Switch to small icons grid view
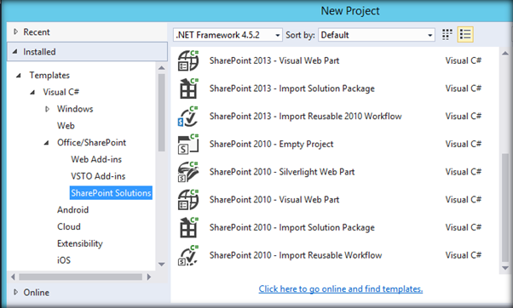This screenshot has height=308, width=513. click(447, 34)
